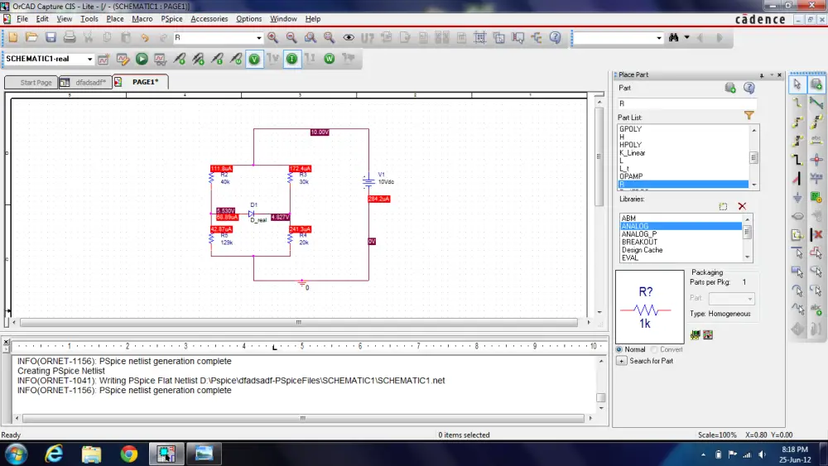The image size is (828, 466).
Task: Expand Search for Part section
Action: [x=622, y=361]
